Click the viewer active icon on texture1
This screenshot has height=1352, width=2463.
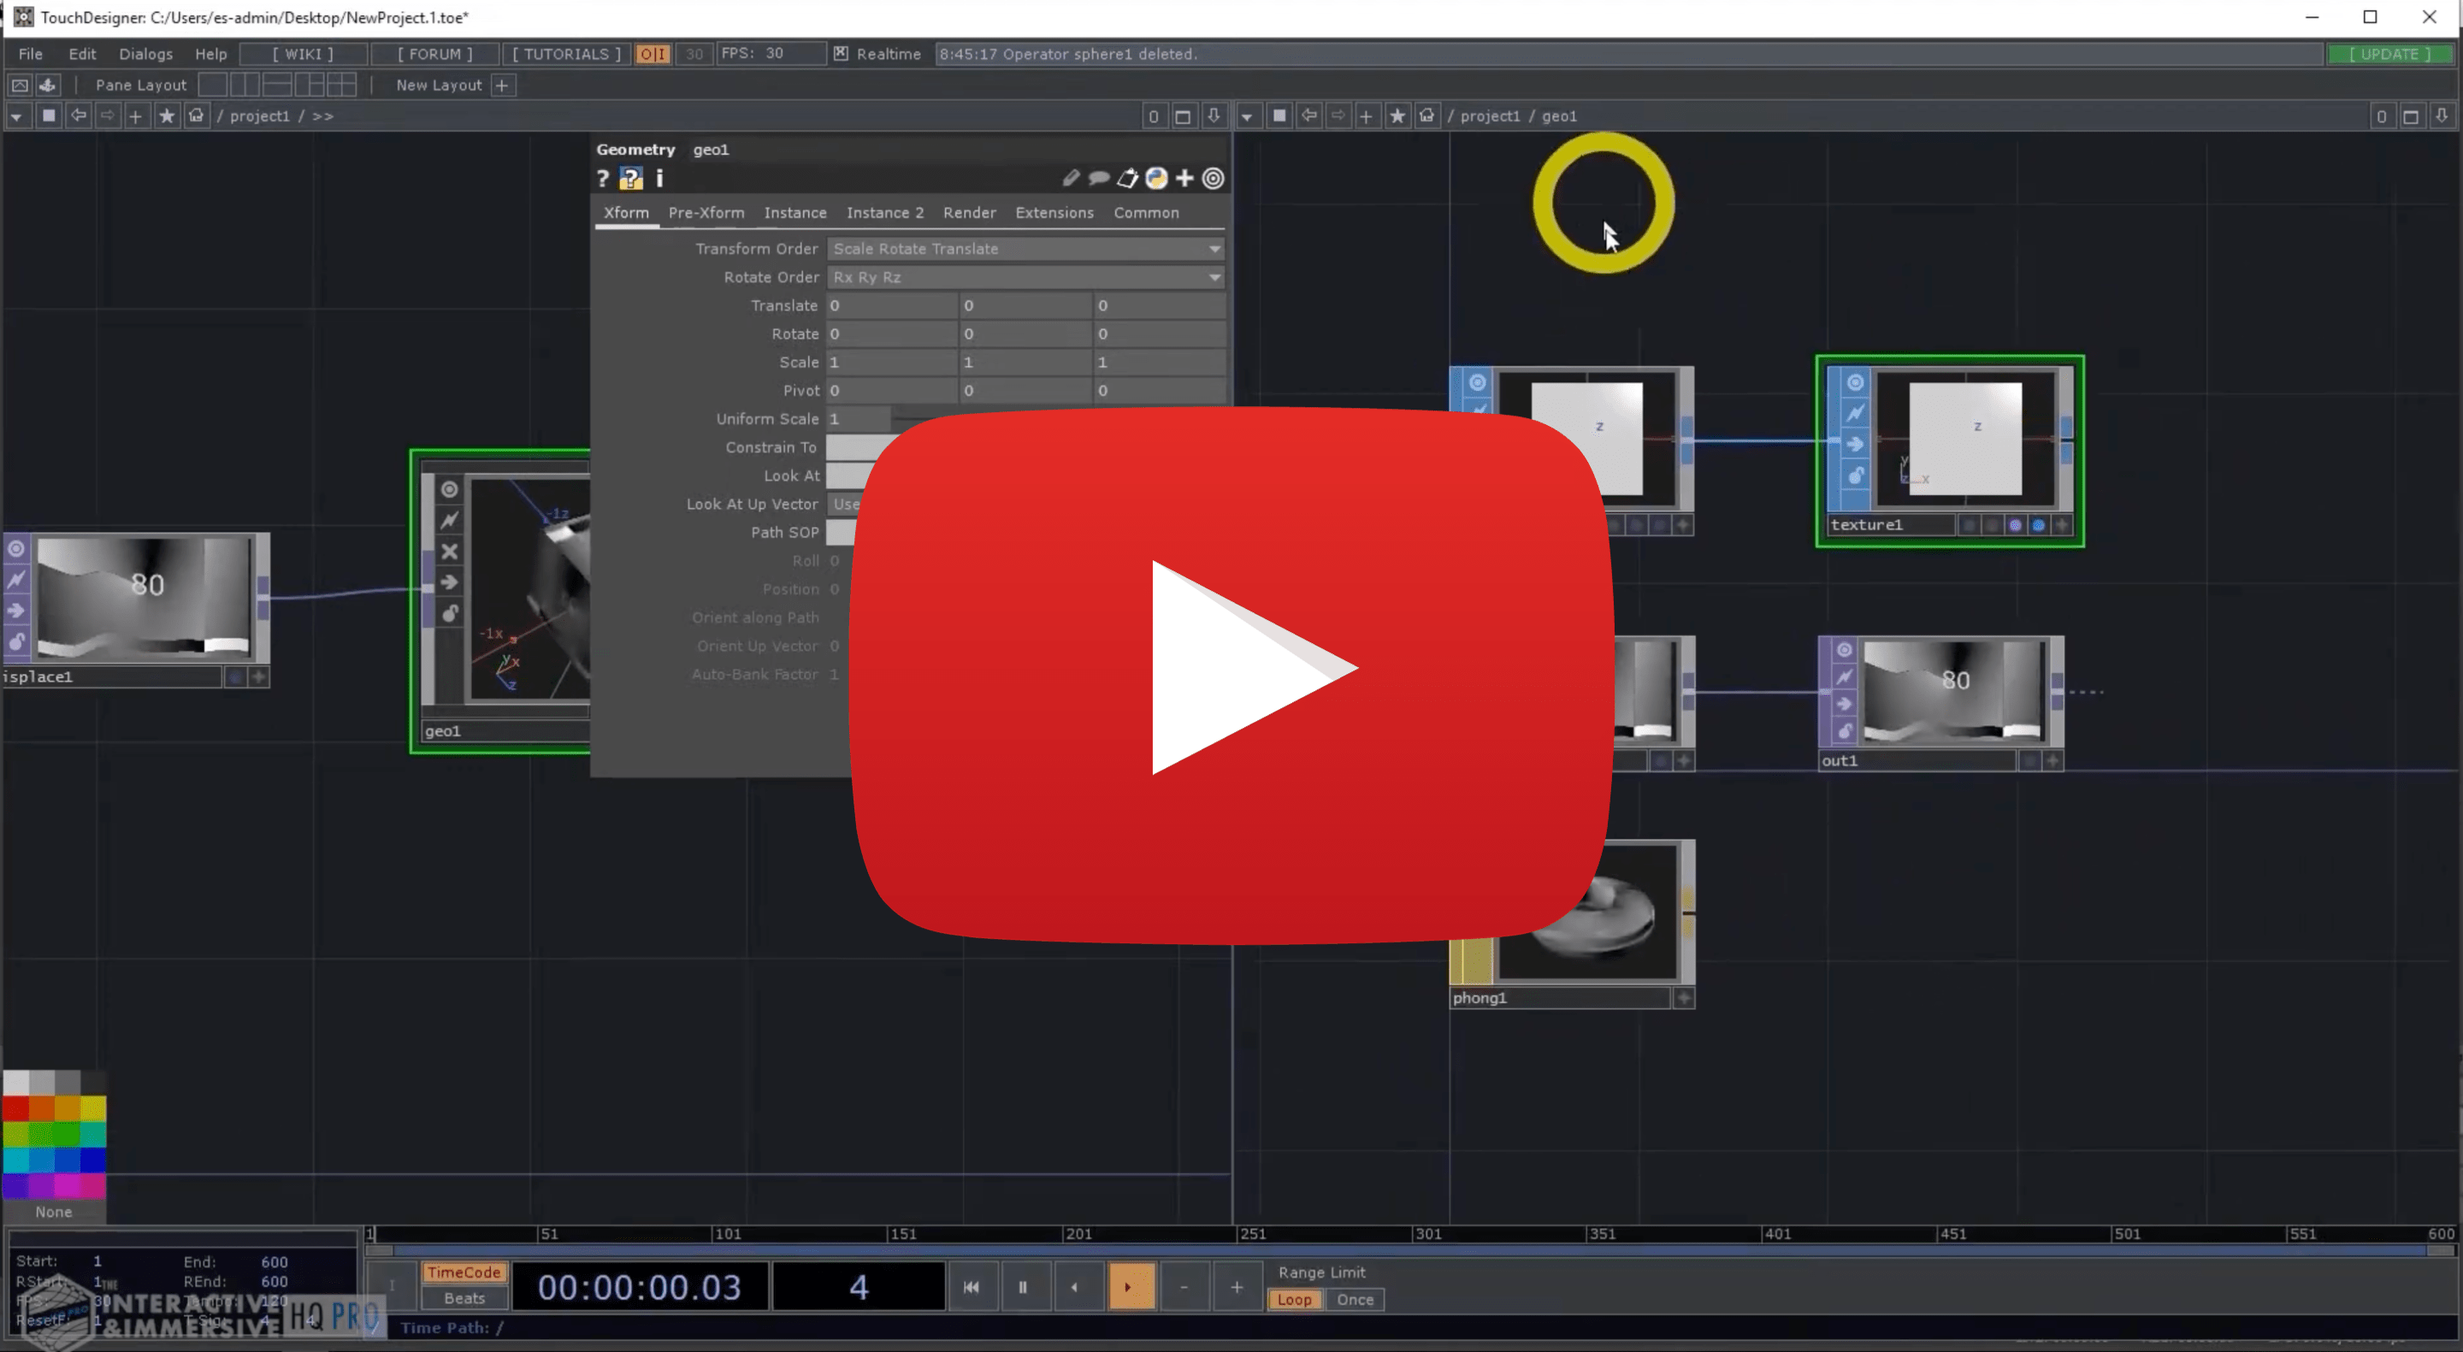pyautogui.click(x=1855, y=382)
